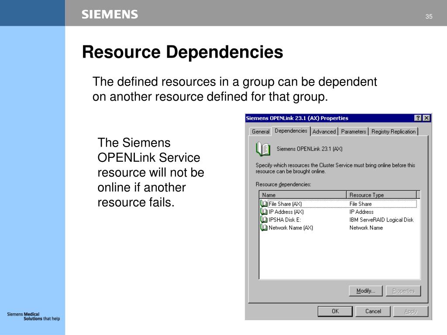Click the book icon beside File Share (AX)
447x335 pixels.
(x=264, y=204)
